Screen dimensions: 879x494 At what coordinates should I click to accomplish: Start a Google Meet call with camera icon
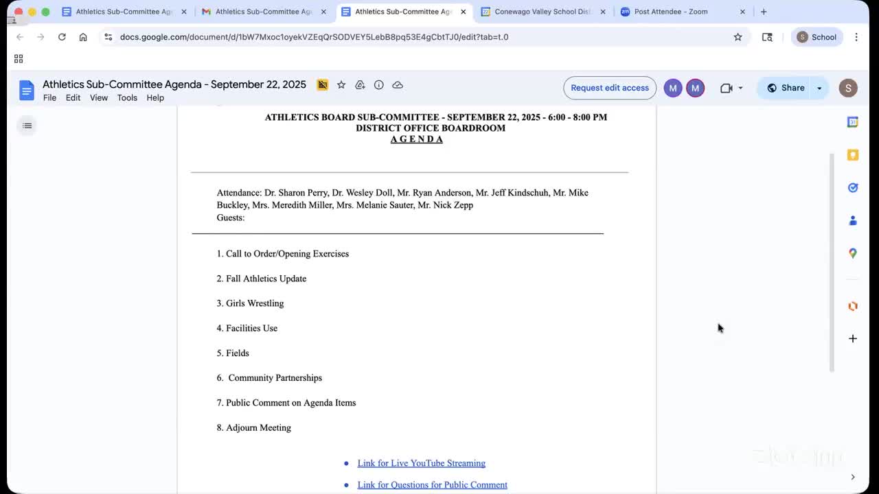point(727,88)
